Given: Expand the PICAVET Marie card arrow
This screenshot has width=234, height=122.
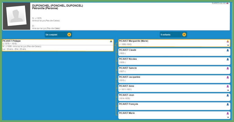Looking at the screenshot, I should [228, 117].
